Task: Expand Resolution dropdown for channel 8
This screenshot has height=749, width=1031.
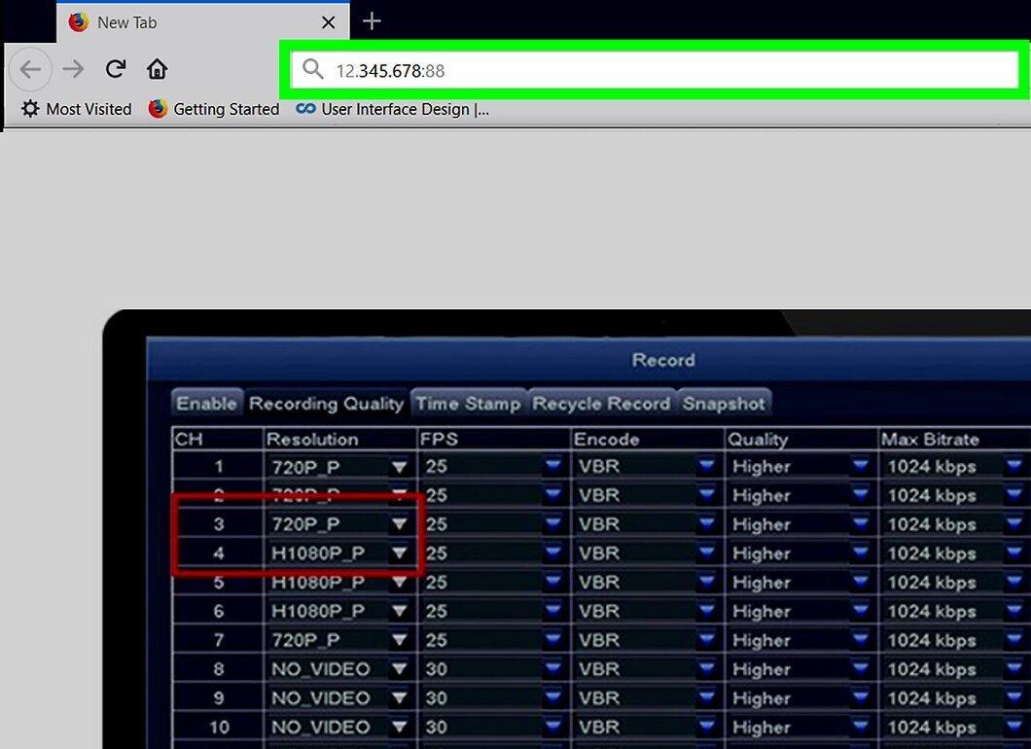Action: [x=399, y=669]
